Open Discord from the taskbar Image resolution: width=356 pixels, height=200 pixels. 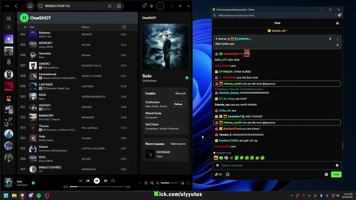click(31, 196)
